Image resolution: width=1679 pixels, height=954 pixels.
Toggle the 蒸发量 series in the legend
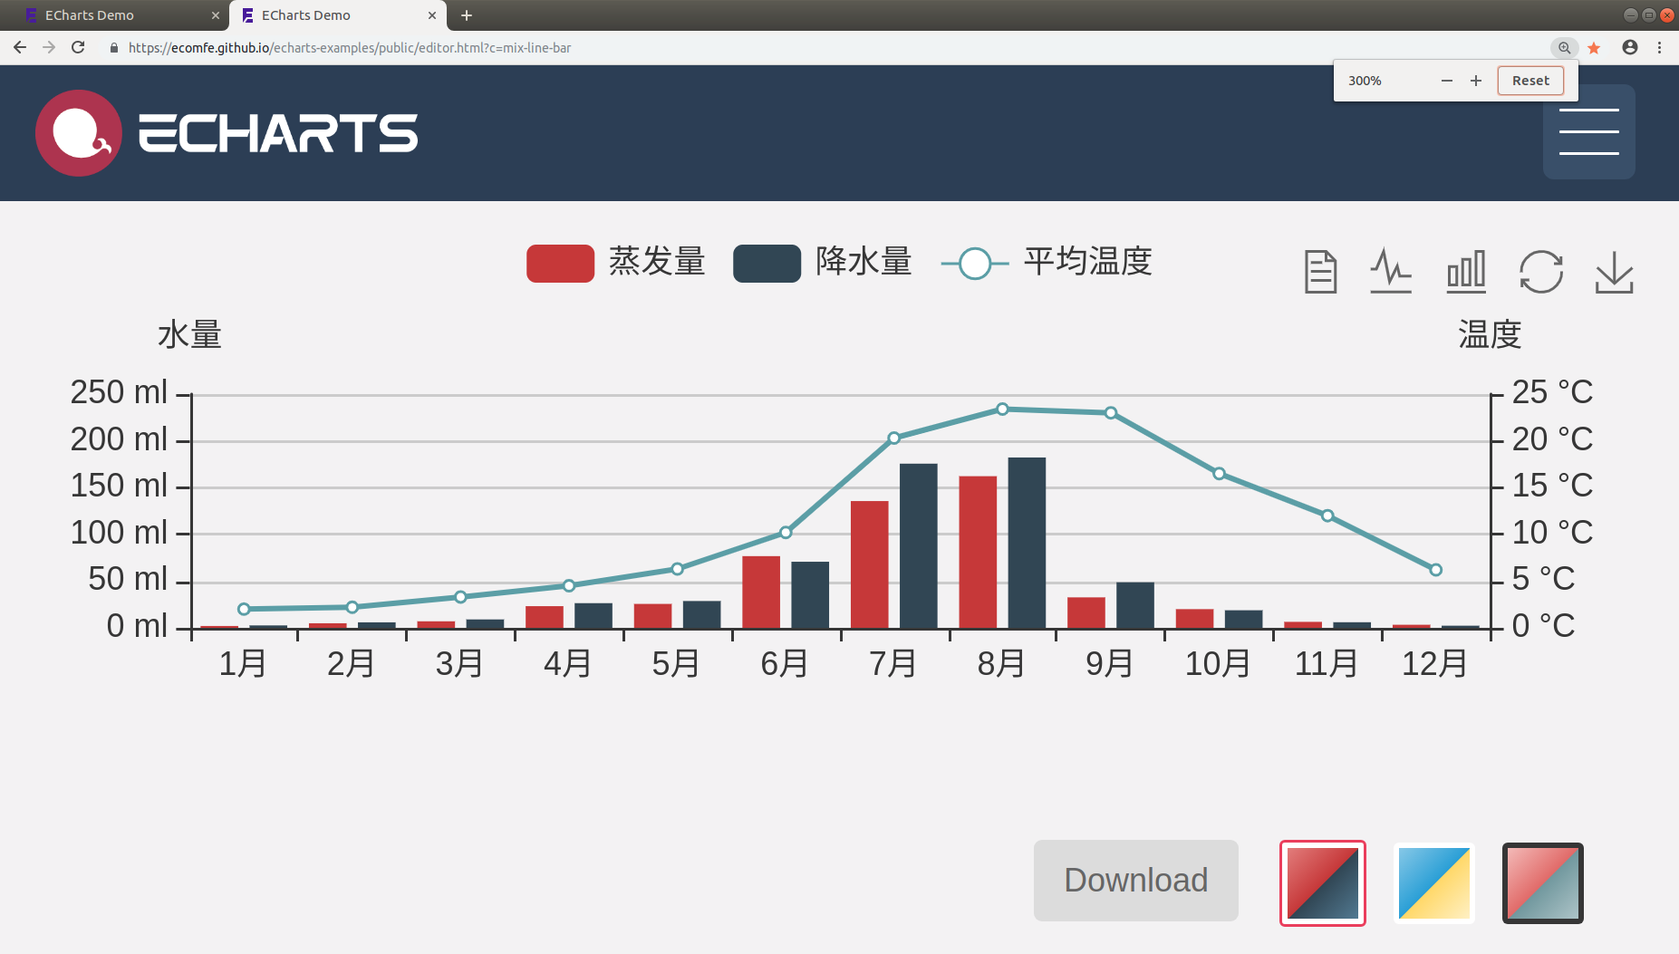pos(616,263)
